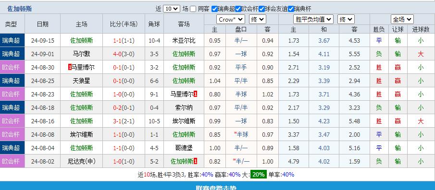Untick the 球会友谊 filter checkbox

[x=262, y=9]
